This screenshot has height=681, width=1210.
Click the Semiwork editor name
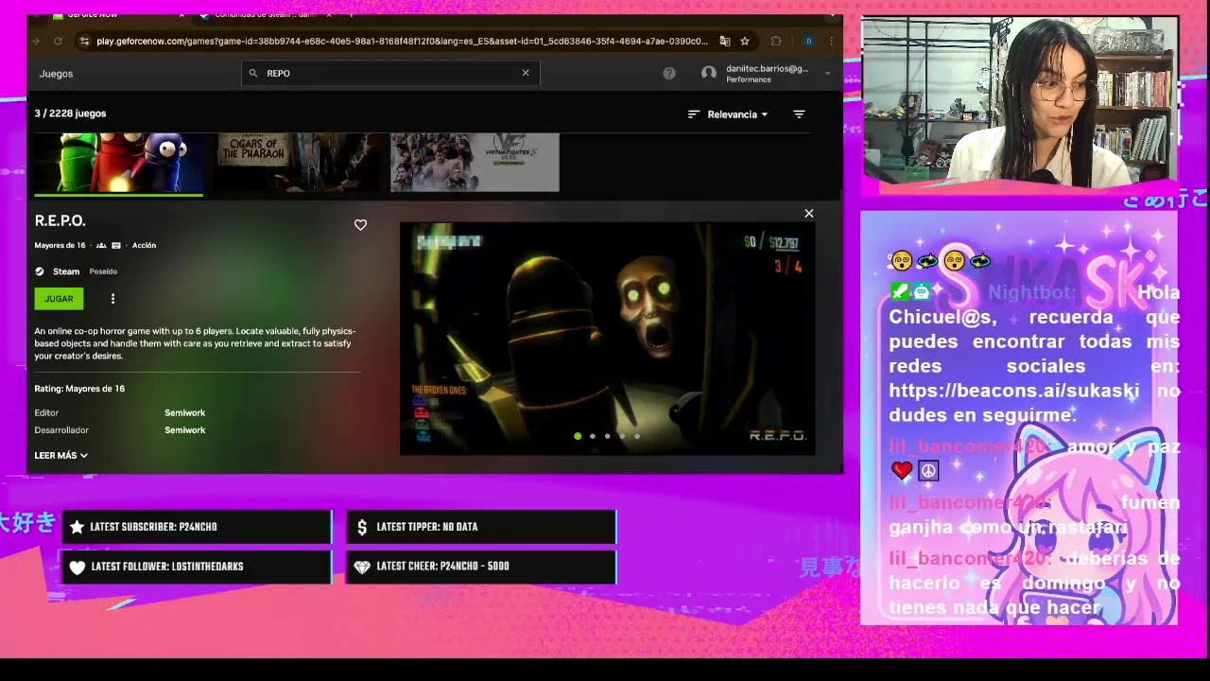[x=185, y=413]
